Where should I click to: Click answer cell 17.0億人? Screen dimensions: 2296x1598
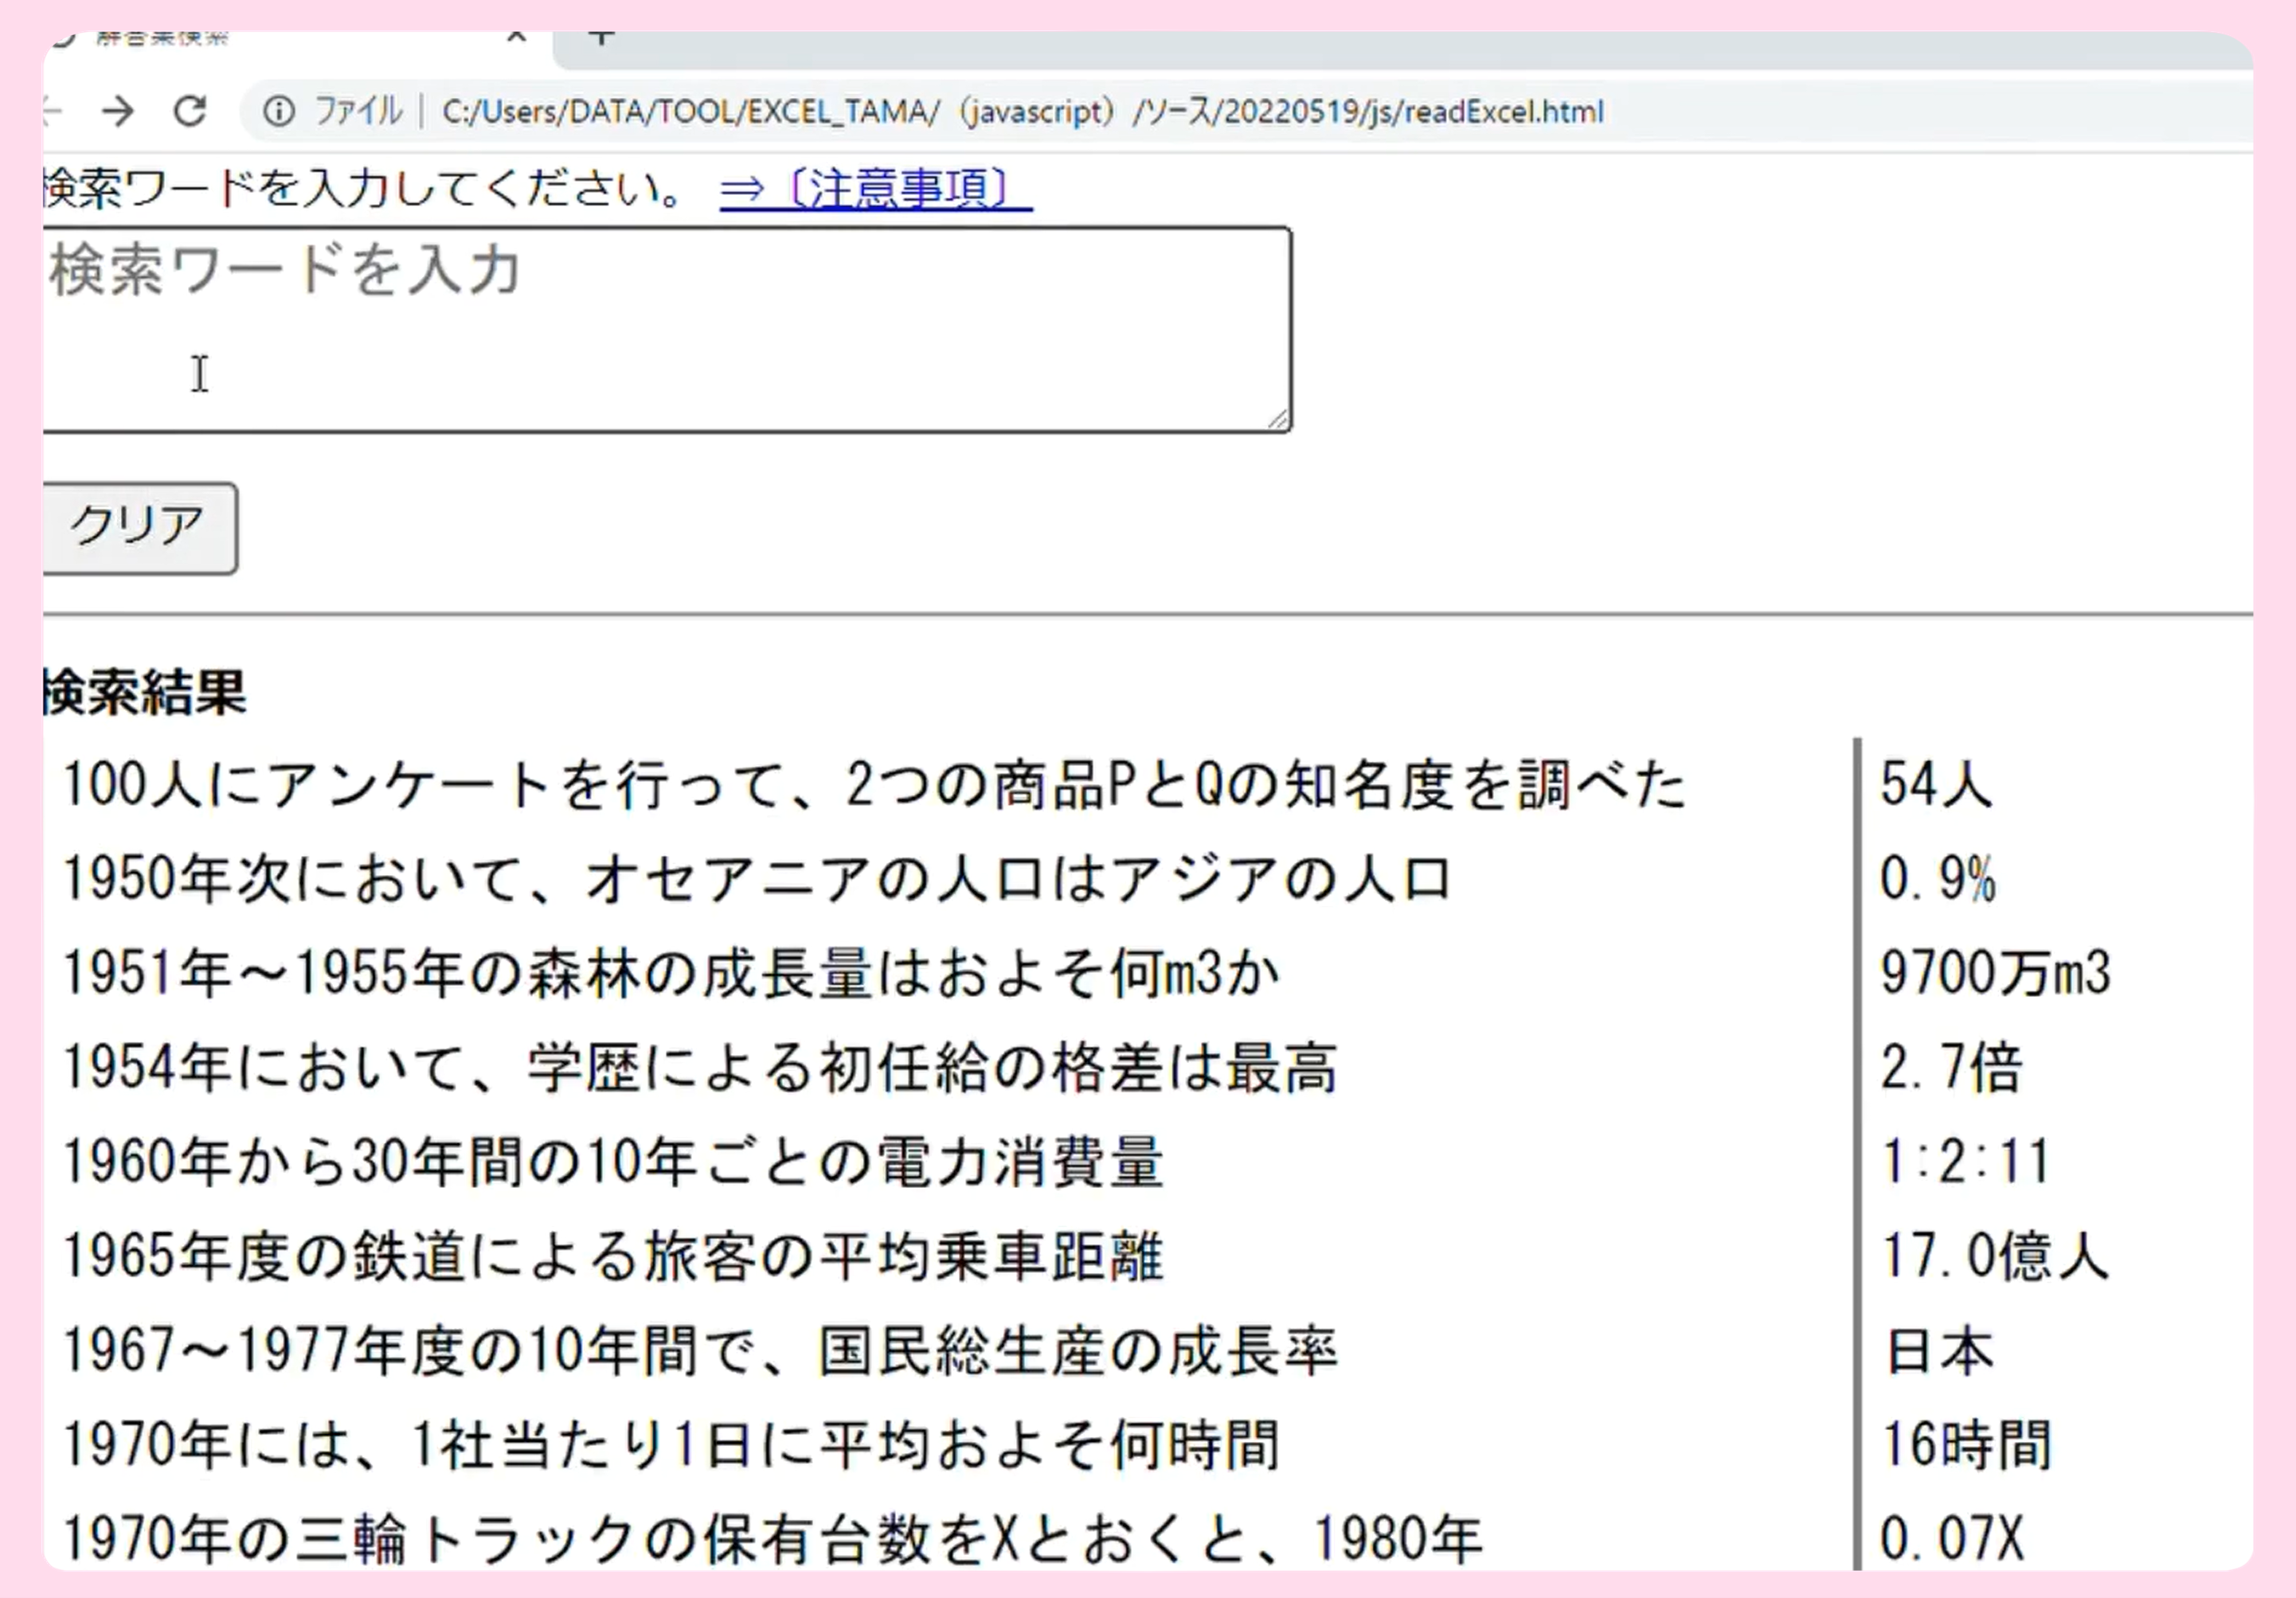click(x=1994, y=1256)
